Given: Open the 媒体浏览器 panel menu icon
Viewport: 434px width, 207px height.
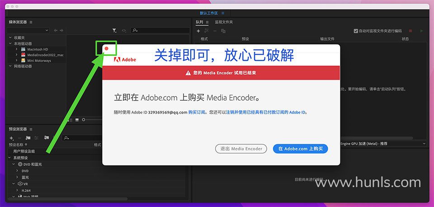Looking at the screenshot, I should [x=31, y=22].
